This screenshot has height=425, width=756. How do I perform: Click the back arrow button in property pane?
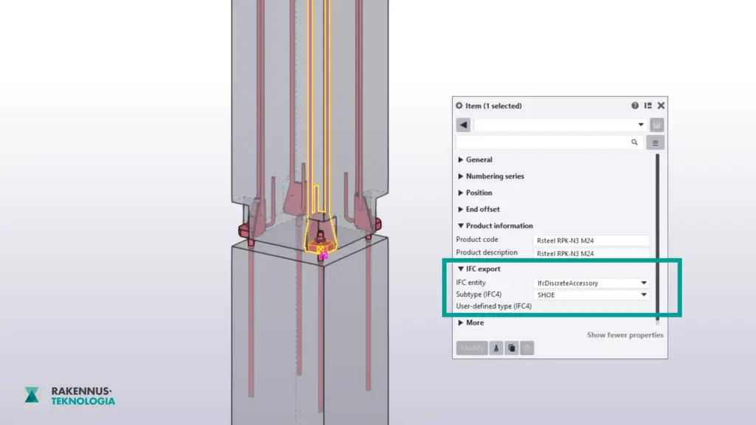click(x=463, y=125)
